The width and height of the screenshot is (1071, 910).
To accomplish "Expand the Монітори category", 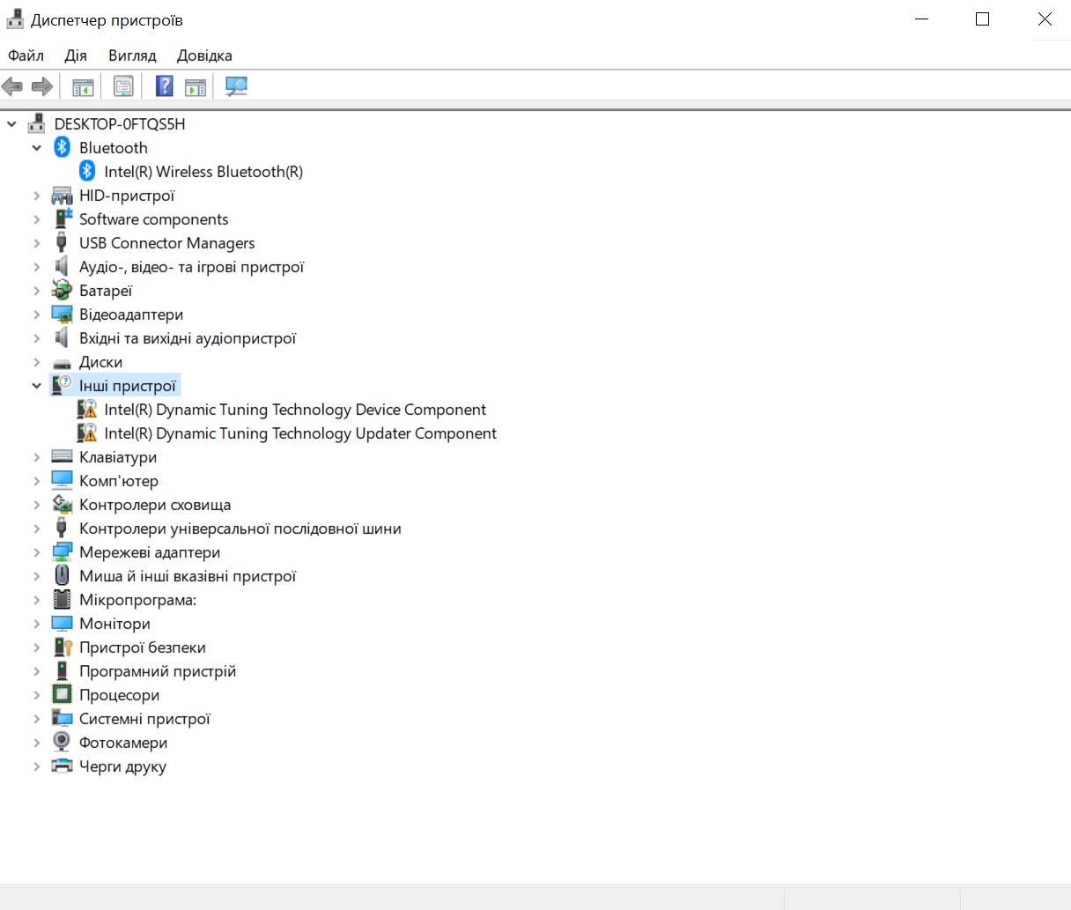I will [37, 624].
